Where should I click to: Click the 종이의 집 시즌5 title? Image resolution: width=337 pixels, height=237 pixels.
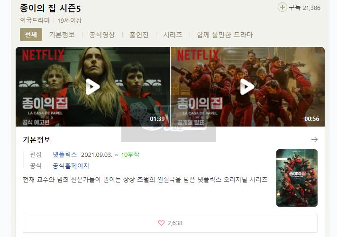[50, 8]
